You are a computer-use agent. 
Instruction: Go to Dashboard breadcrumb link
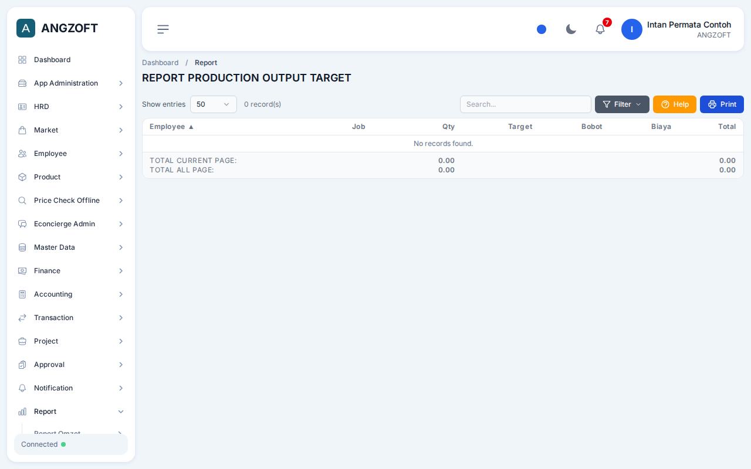coord(160,63)
